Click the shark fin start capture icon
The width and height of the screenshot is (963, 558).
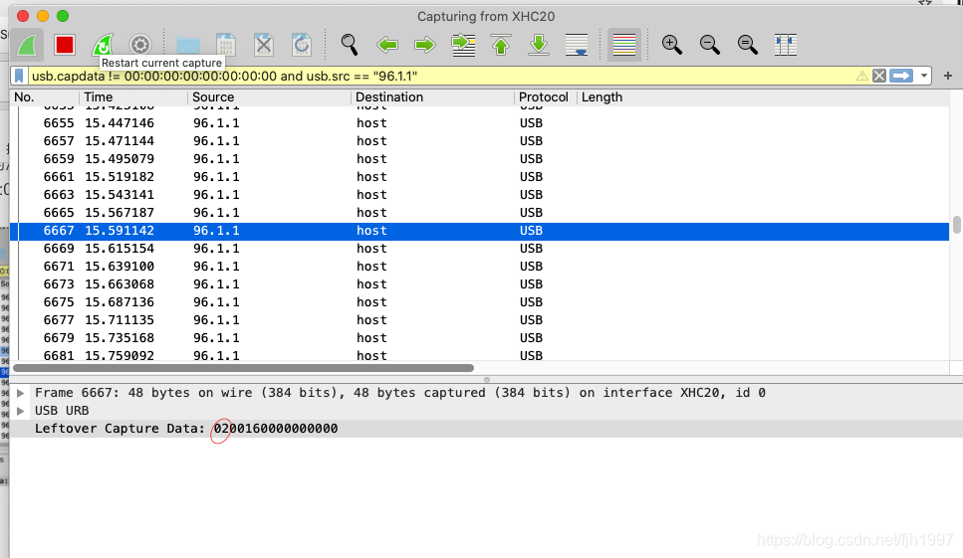28,45
